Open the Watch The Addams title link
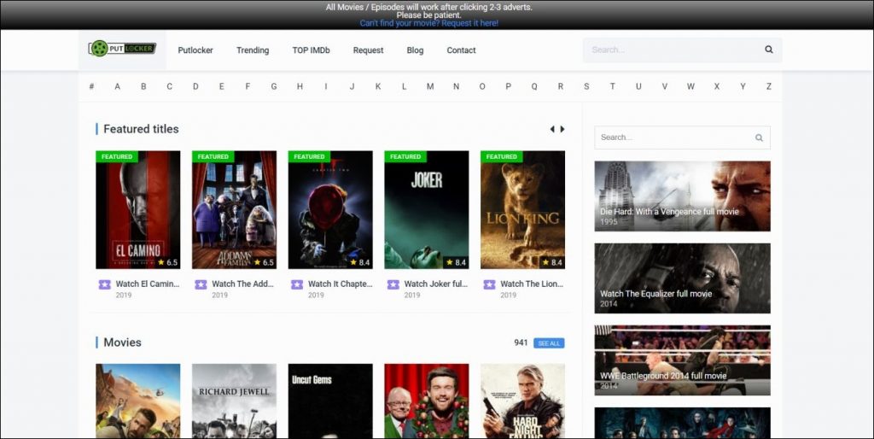 (x=243, y=284)
